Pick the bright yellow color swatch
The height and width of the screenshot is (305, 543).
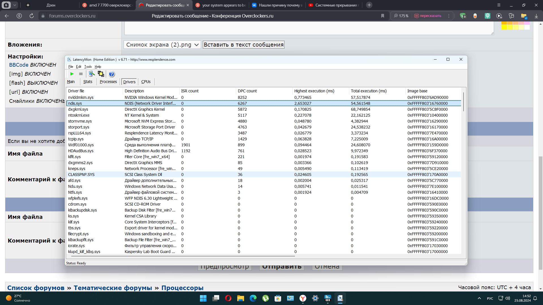coord(504,27)
